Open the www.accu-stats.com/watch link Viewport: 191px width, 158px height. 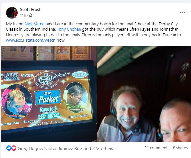tap(31, 40)
